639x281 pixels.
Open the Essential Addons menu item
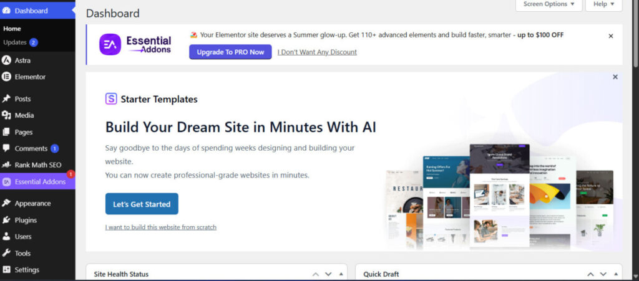37,182
